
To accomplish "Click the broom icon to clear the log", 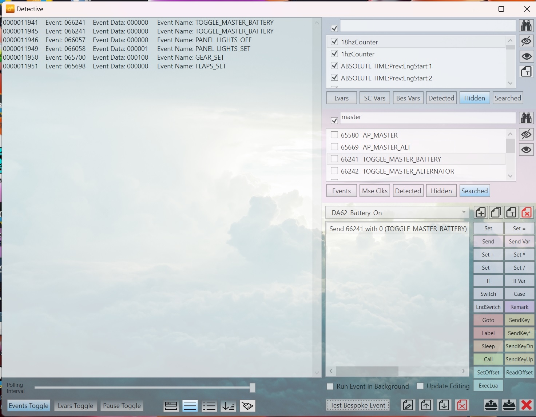I will [x=247, y=406].
